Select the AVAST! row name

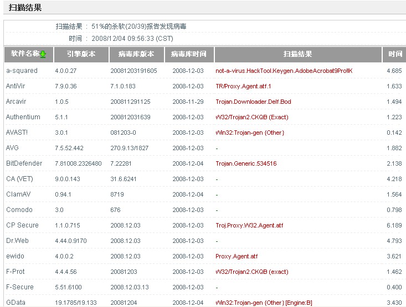click(17, 133)
